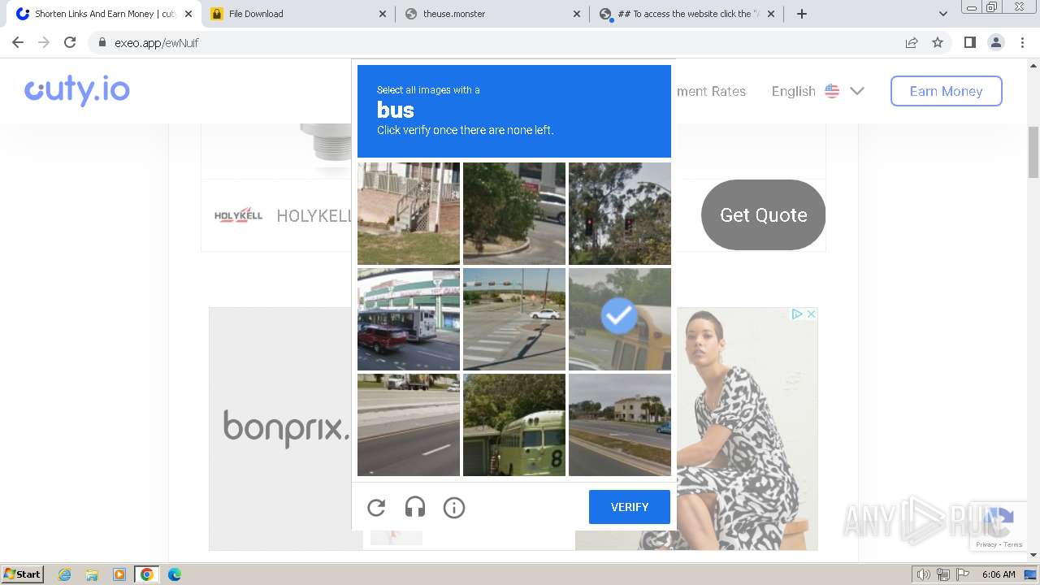Close the theuse.monster tab
Viewport: 1040px width, 585px height.
[x=577, y=14]
